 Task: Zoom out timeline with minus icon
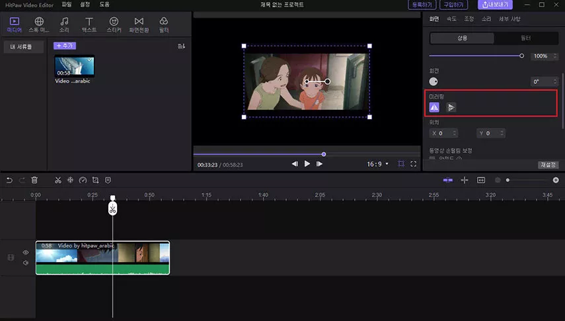[x=498, y=180]
